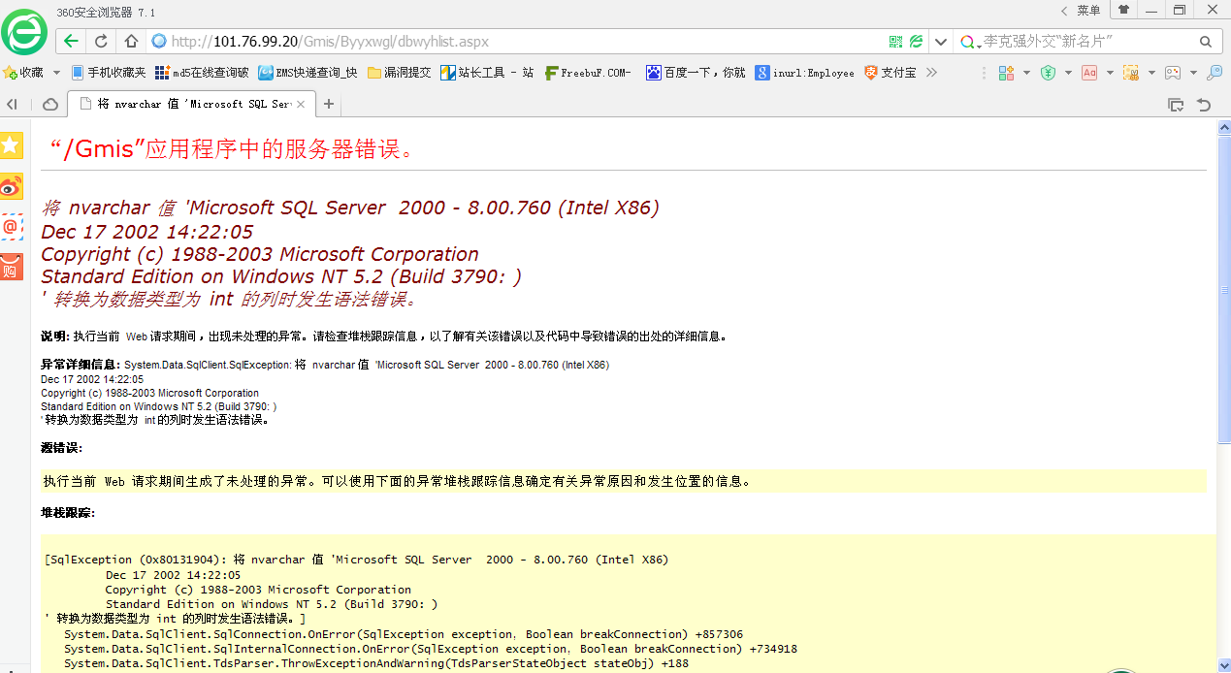
Task: Click the 异常详细信息 label
Action: pos(81,365)
